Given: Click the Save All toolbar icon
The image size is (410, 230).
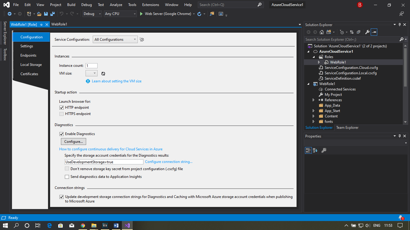Looking at the screenshot, I should point(53,14).
